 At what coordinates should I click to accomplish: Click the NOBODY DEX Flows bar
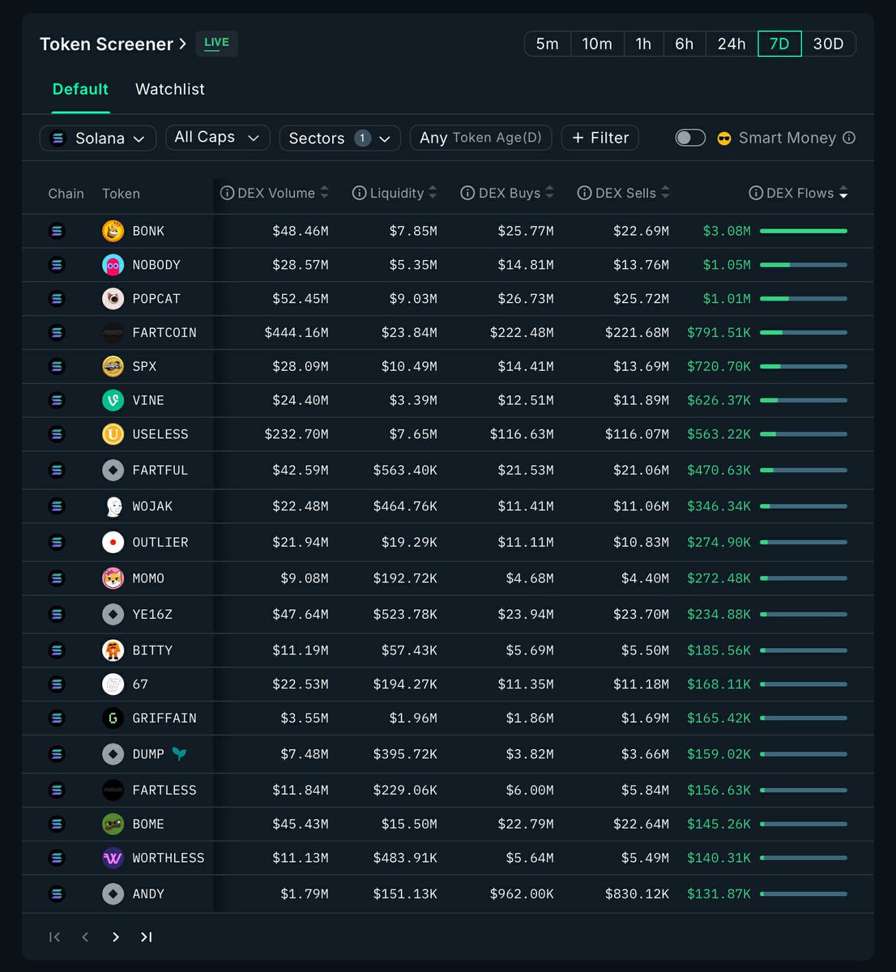tap(804, 265)
